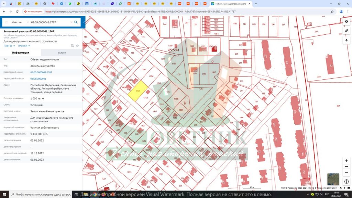Click the satellite basemap thumbnail
Viewport: 352px width, 198px height.
coord(333,179)
